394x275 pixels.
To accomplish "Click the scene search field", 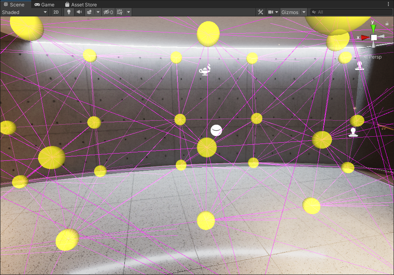I will tap(351, 12).
